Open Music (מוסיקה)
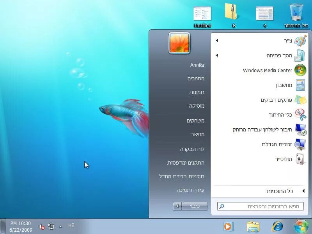 pyautogui.click(x=197, y=106)
